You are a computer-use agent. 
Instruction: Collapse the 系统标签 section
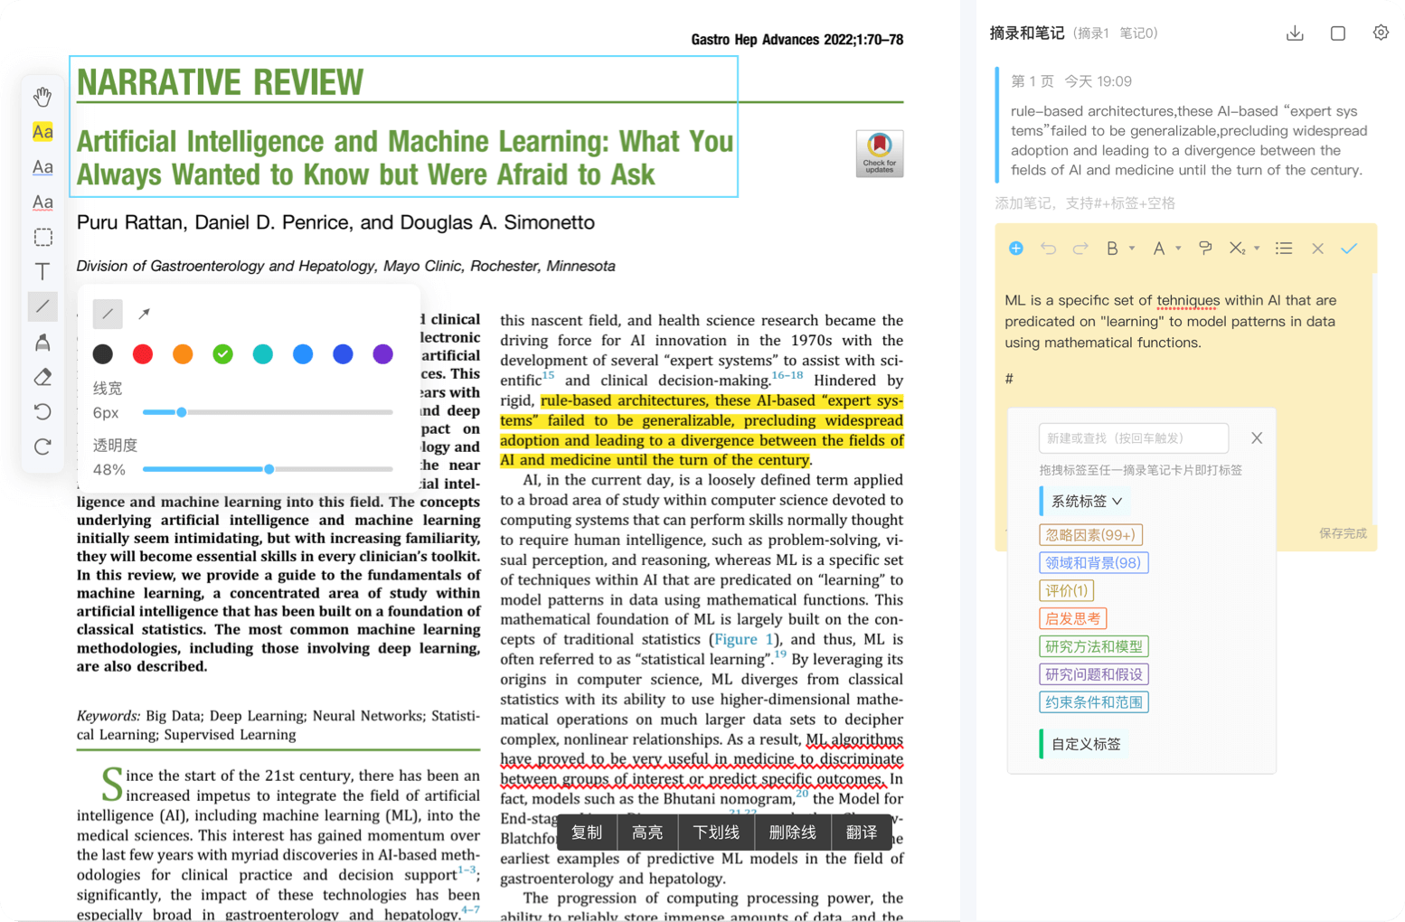pos(1087,501)
